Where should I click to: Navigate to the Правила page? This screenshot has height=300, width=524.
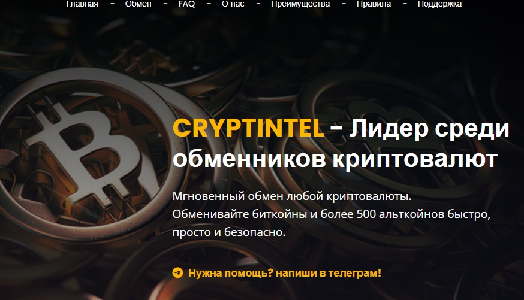374,4
